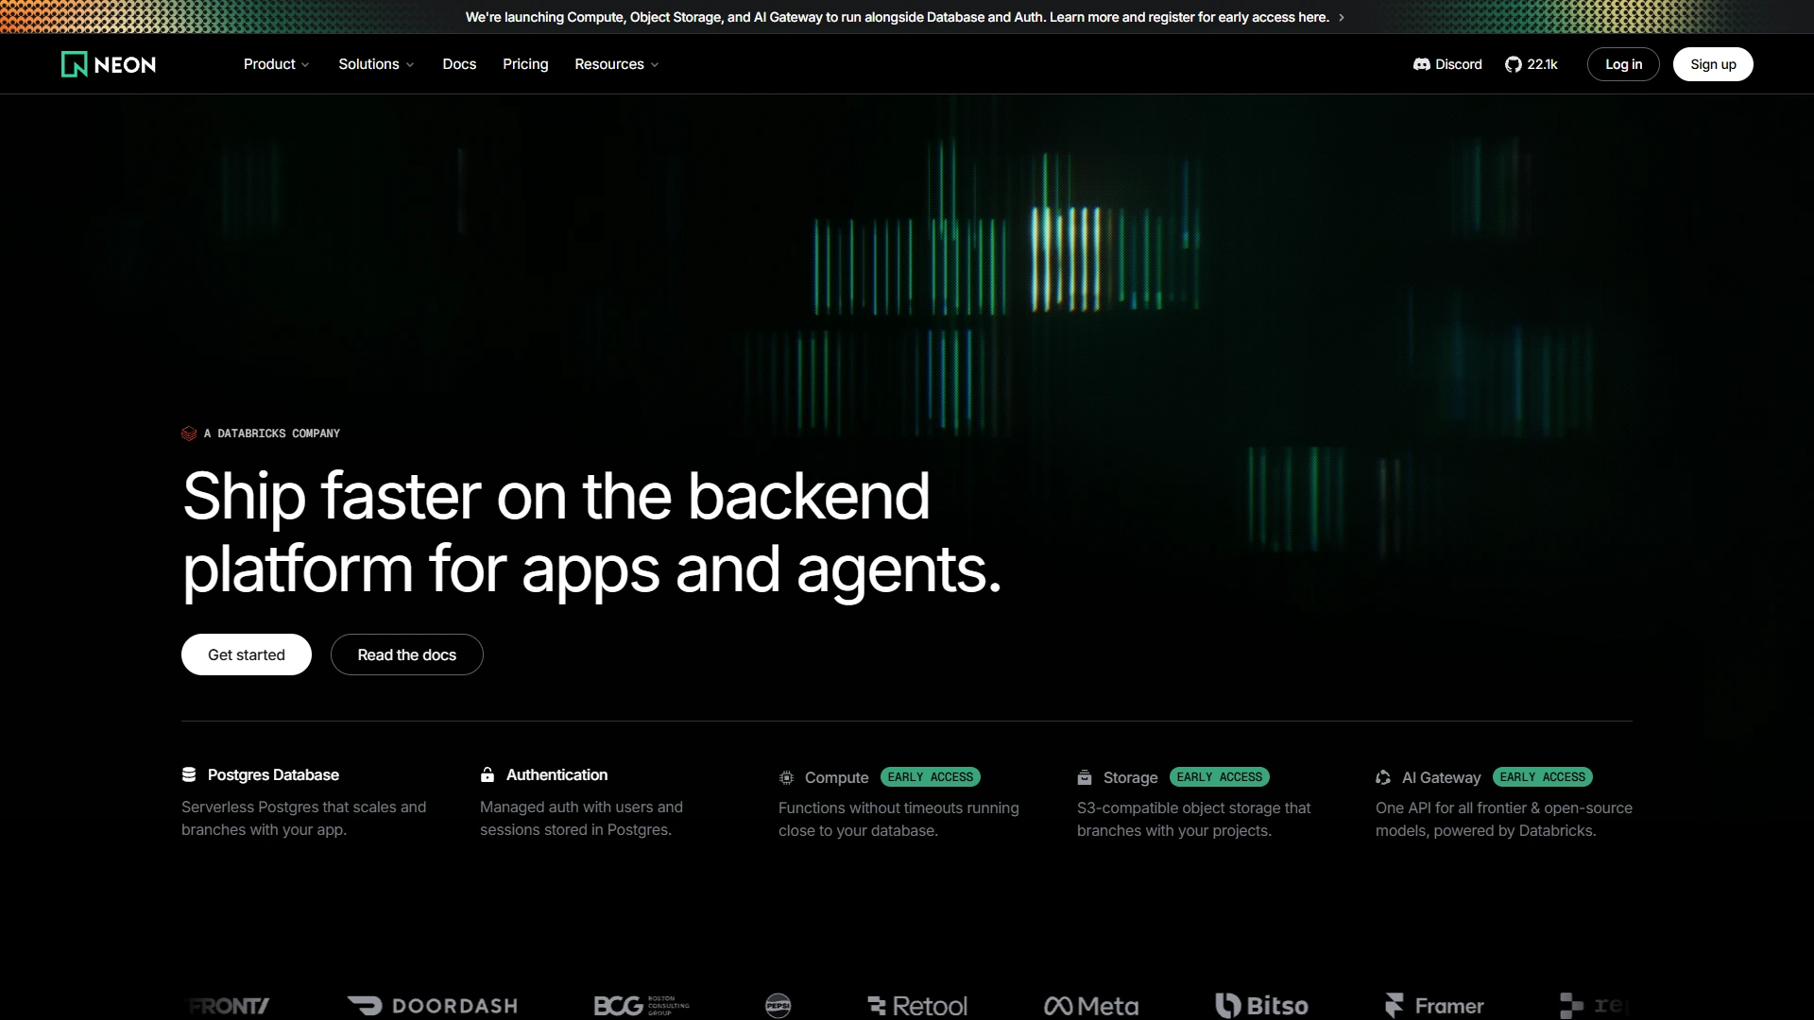Open the Pricing nav item

click(525, 64)
